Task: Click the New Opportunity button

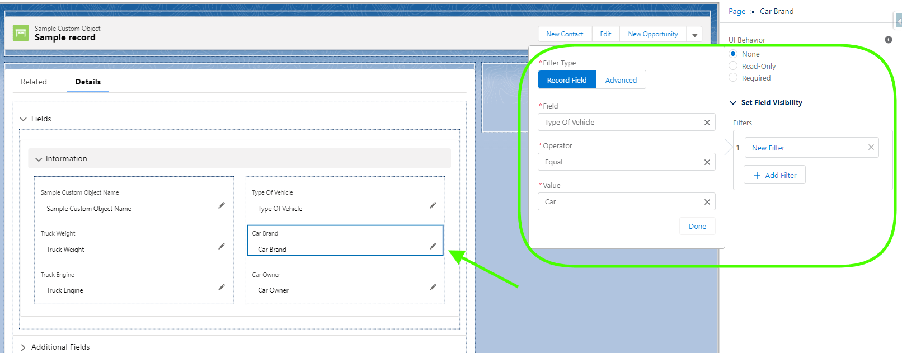Action: 653,34
